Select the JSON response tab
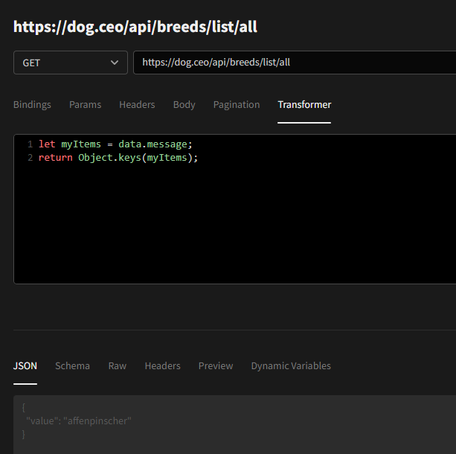 tap(25, 366)
